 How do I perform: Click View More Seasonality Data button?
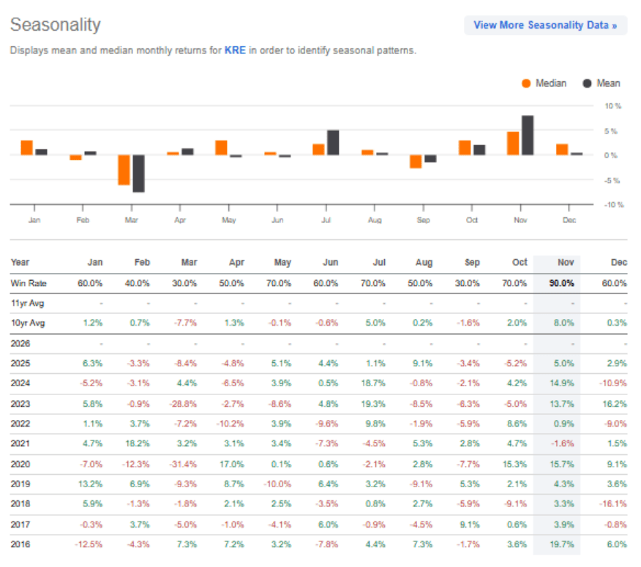(545, 25)
